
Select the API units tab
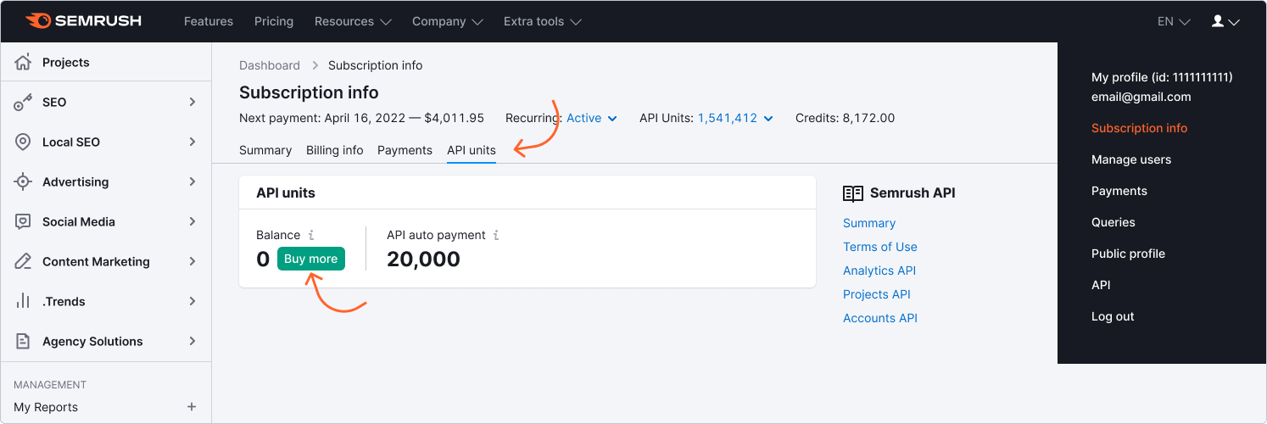click(472, 150)
